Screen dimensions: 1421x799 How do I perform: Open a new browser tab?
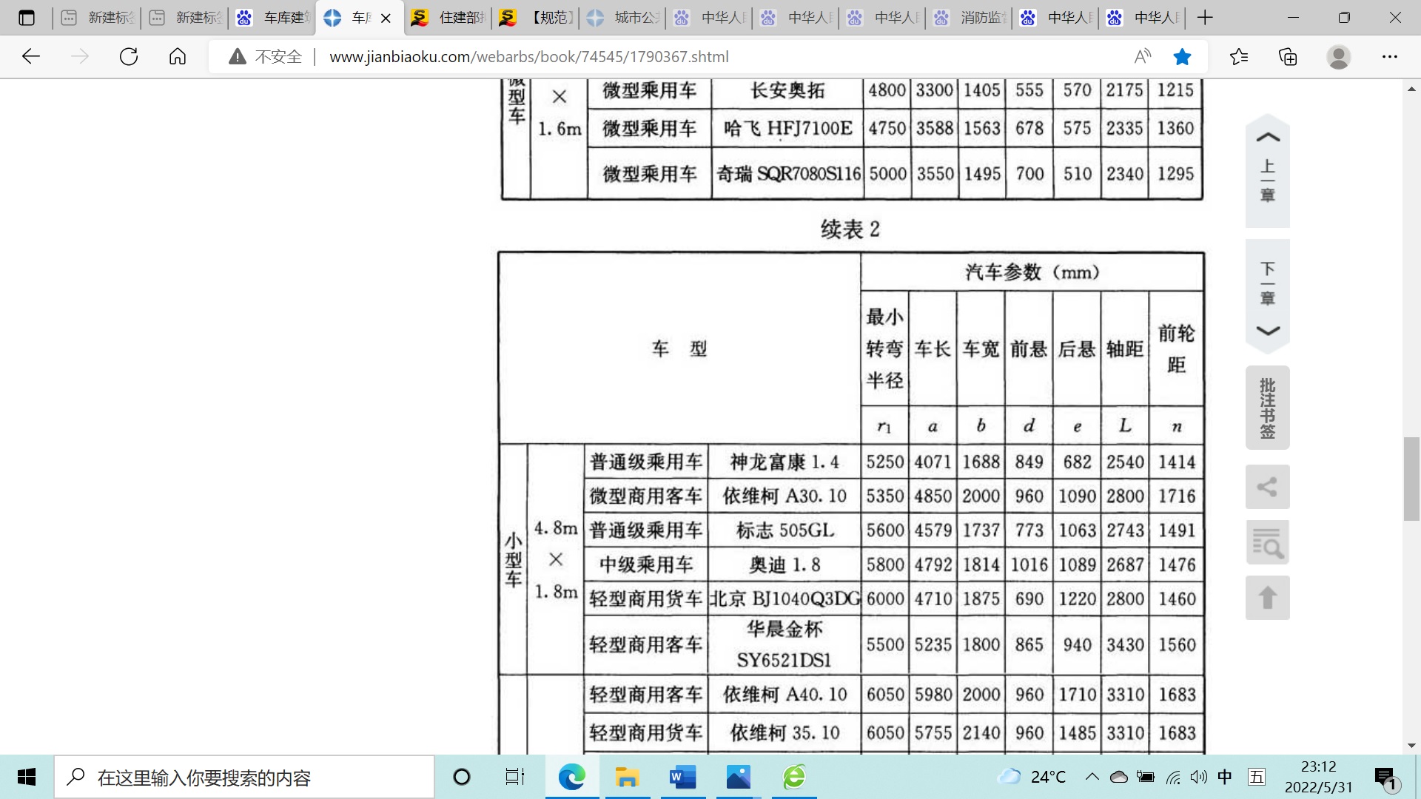1205,18
